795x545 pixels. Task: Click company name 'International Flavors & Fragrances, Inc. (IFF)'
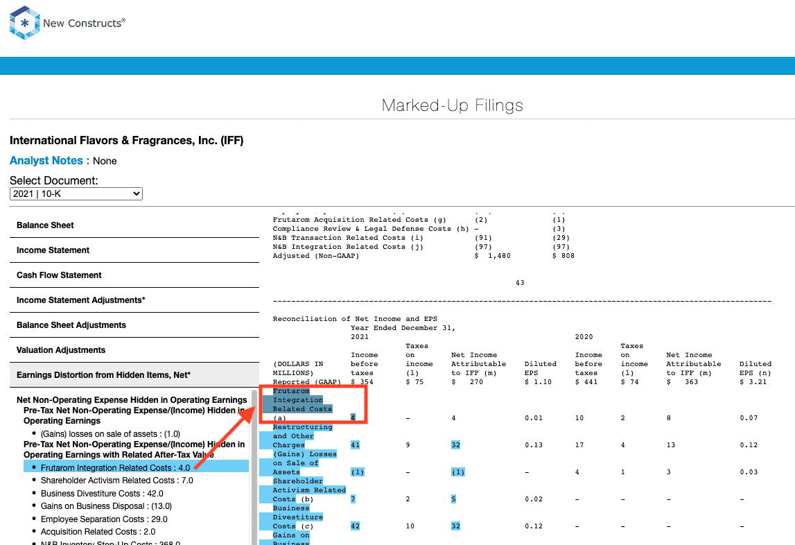127,141
